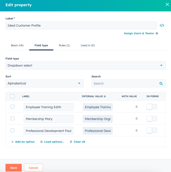Select all options with header checkbox
The height and width of the screenshot is (172, 171).
[x=13, y=96]
